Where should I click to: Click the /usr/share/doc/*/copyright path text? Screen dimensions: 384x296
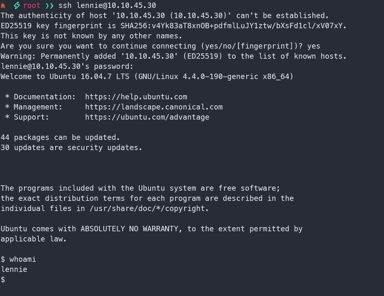point(150,208)
